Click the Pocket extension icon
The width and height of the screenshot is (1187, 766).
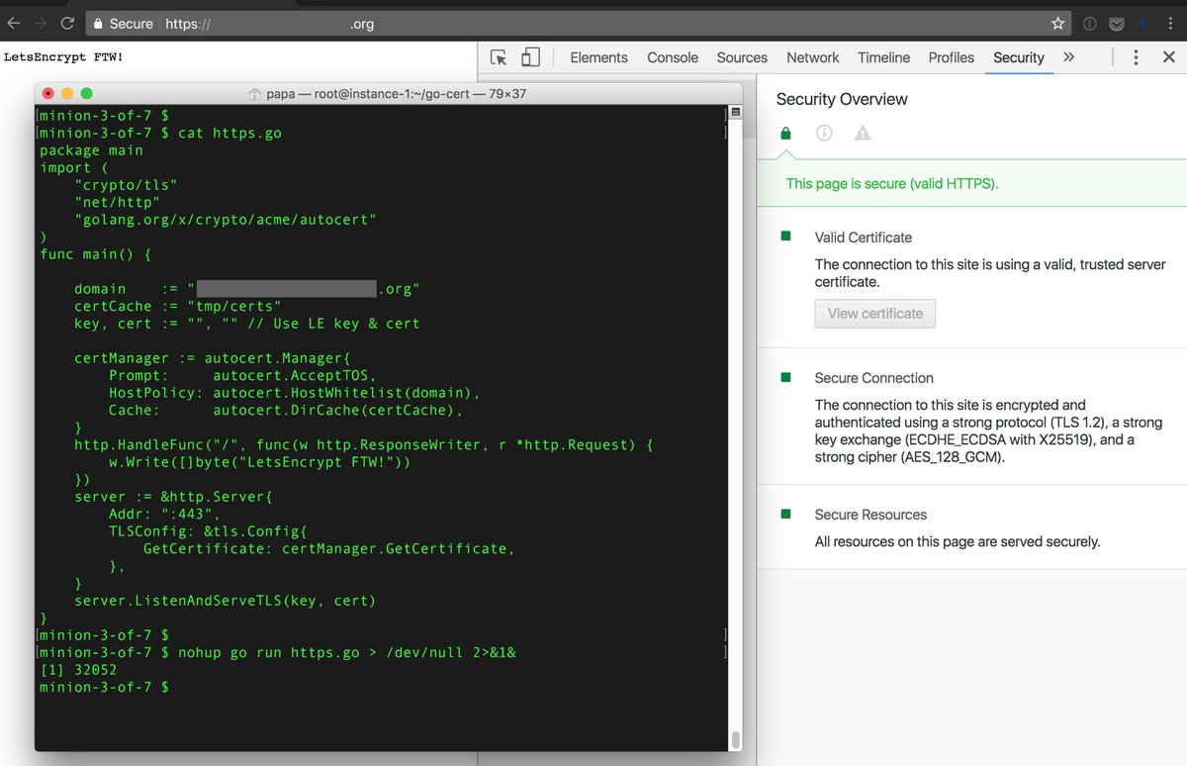[1117, 23]
